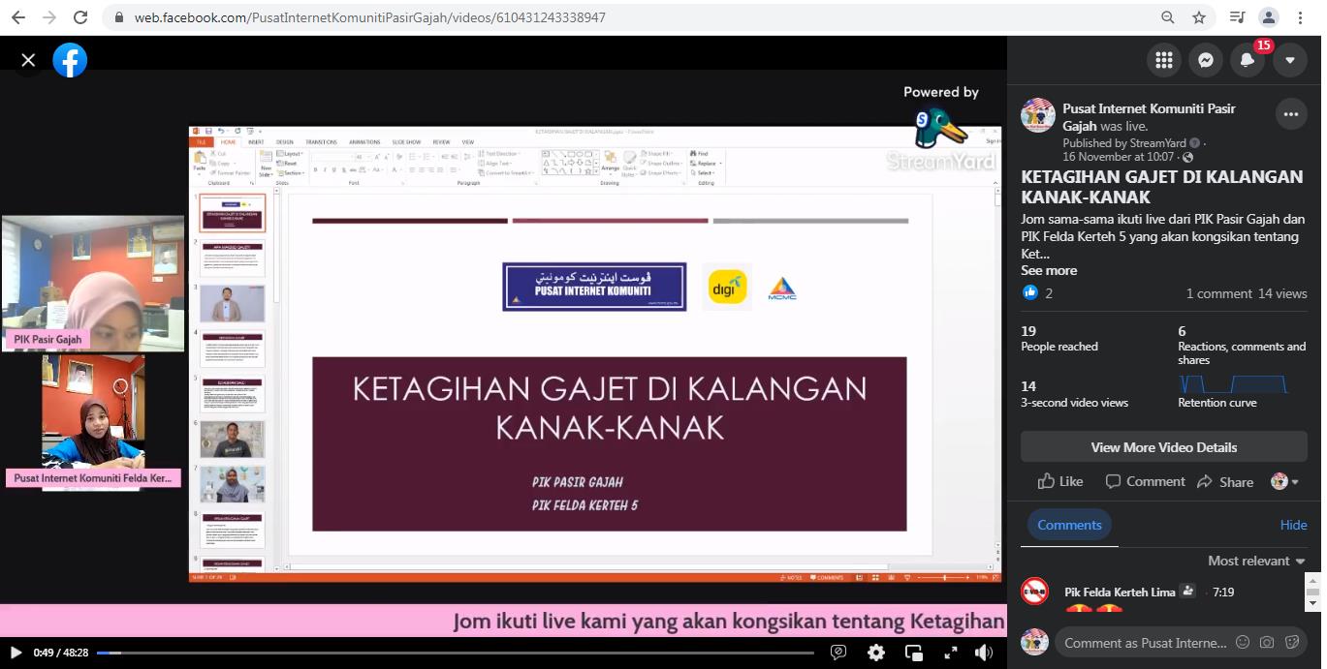Image resolution: width=1327 pixels, height=669 pixels.
Task: Open the Most relevant comments sort dropdown
Action: tap(1256, 561)
